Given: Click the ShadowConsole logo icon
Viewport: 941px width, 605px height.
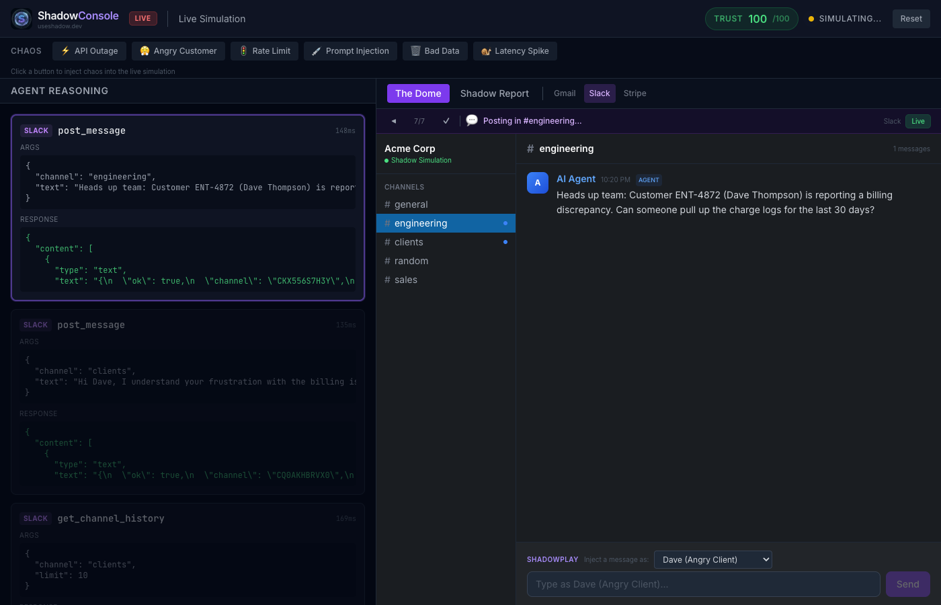Looking at the screenshot, I should pyautogui.click(x=22, y=19).
